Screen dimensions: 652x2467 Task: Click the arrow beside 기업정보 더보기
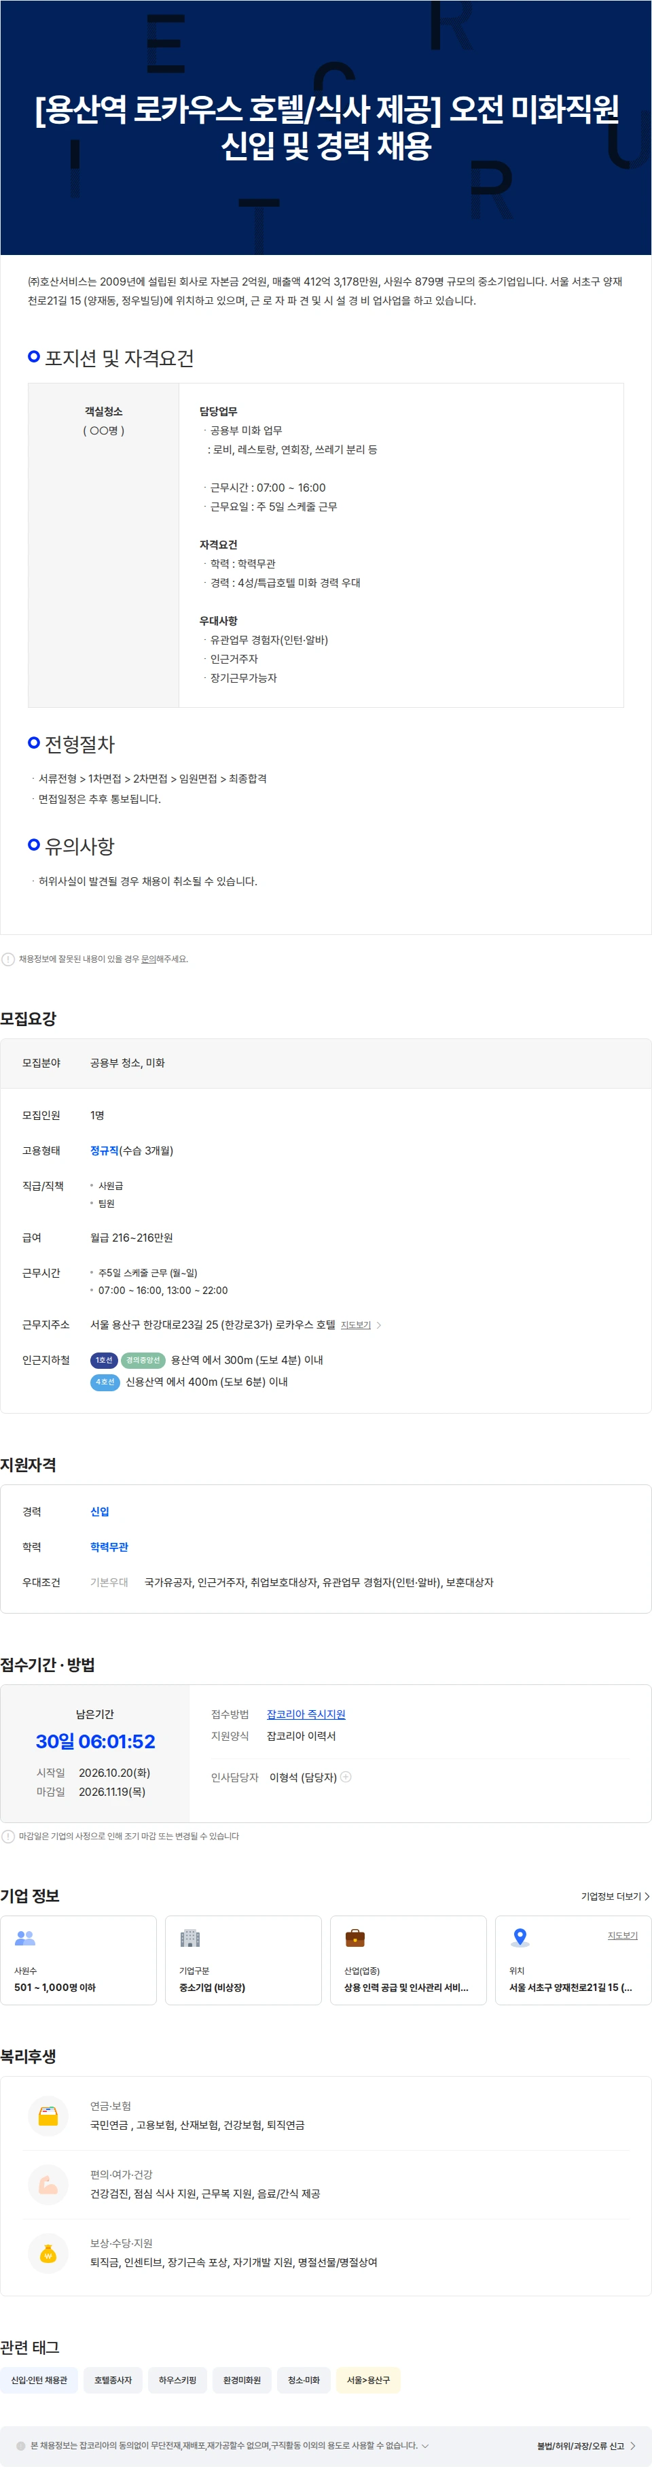pos(647,1896)
